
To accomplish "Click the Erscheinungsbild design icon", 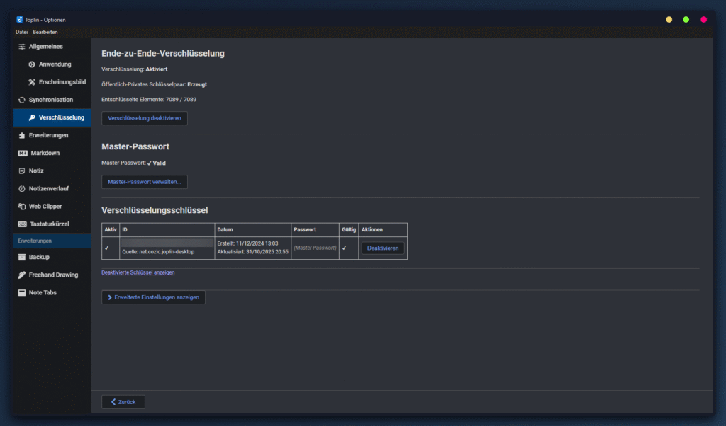I will tap(32, 82).
